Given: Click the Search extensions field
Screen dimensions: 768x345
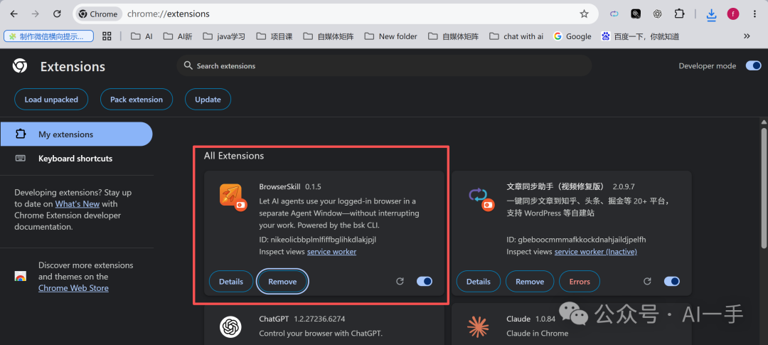Looking at the screenshot, I should tap(384, 65).
